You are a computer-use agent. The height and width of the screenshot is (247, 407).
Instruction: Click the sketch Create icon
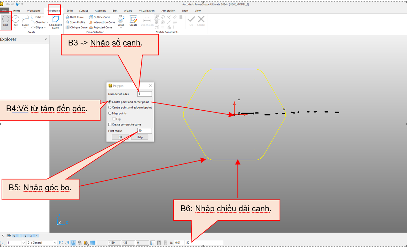[133, 21]
